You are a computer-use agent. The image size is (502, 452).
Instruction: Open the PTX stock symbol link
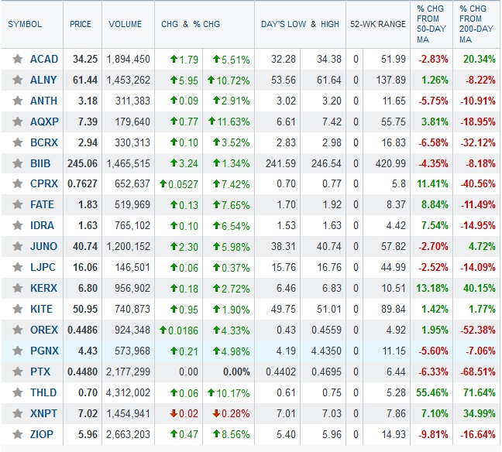point(40,372)
